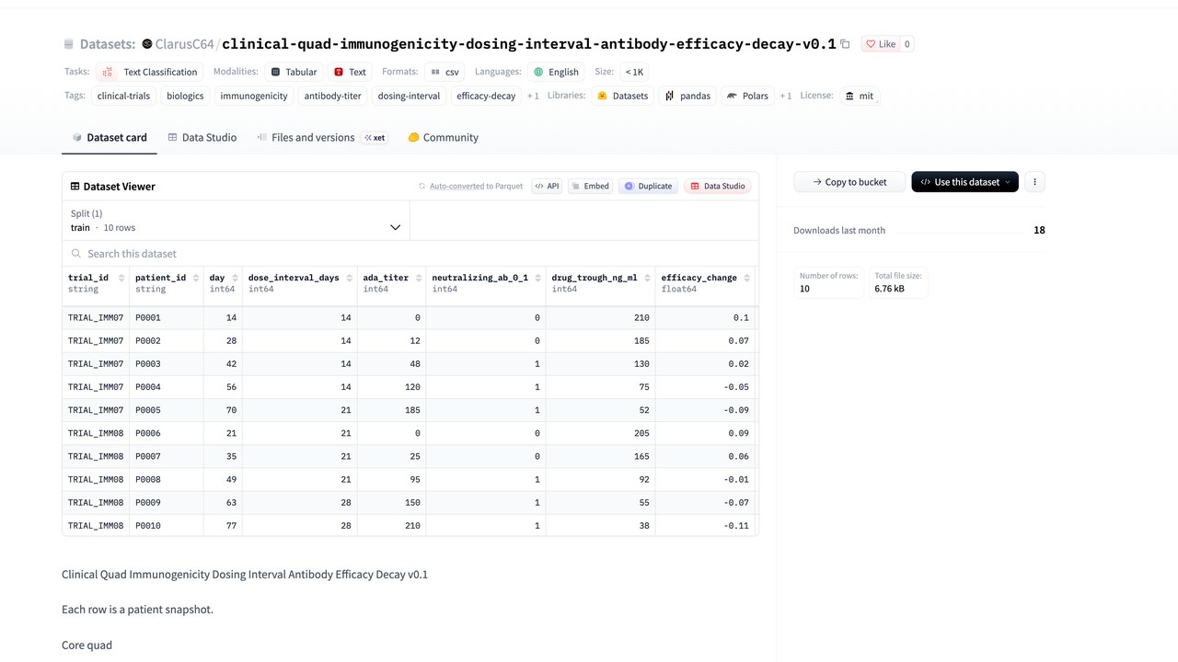
Task: Click the Text Classification task tag
Action: pos(150,72)
